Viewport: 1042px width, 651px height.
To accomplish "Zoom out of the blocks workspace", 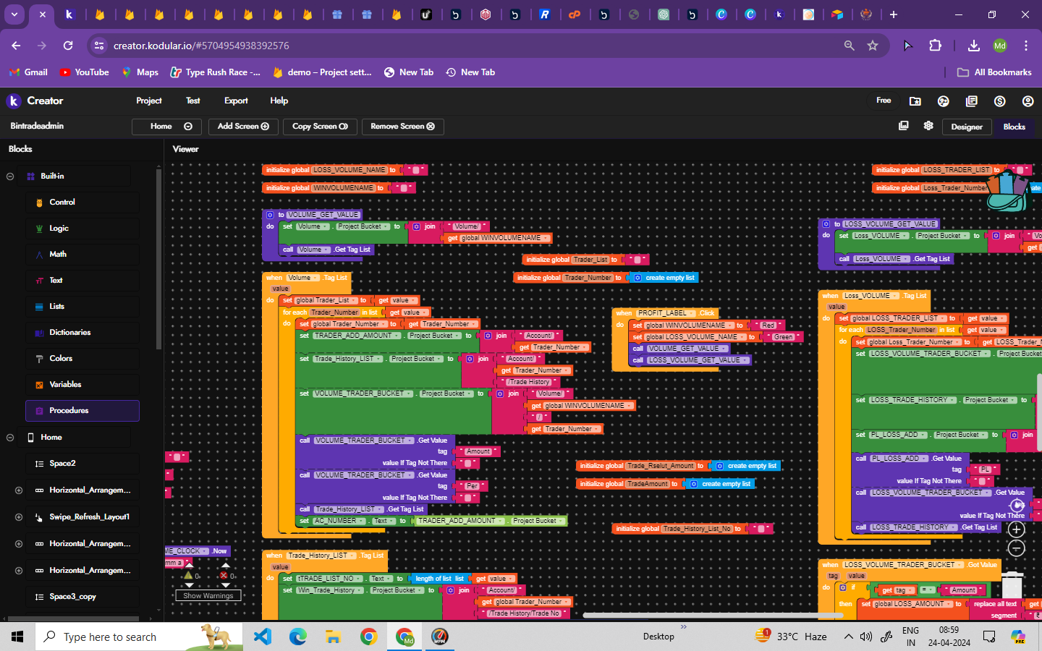I will coord(1016,548).
